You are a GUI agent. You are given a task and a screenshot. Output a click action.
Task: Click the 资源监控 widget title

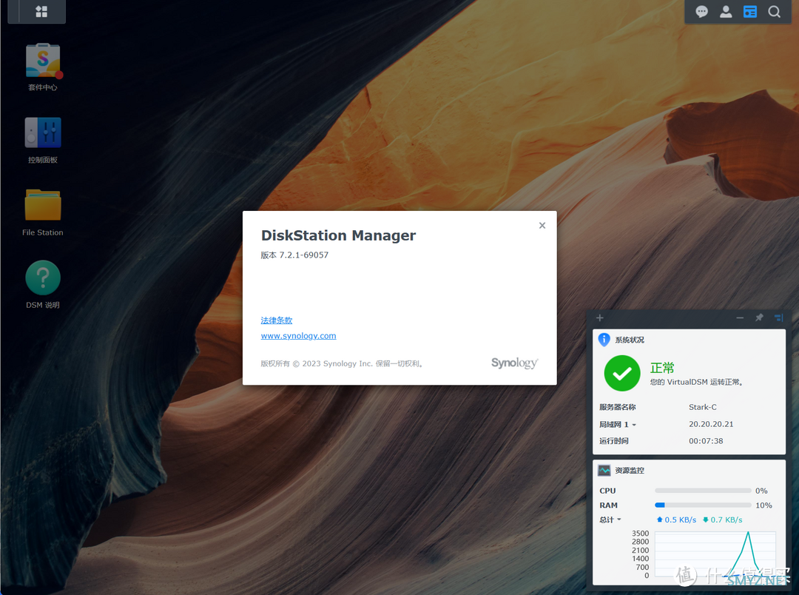point(630,471)
